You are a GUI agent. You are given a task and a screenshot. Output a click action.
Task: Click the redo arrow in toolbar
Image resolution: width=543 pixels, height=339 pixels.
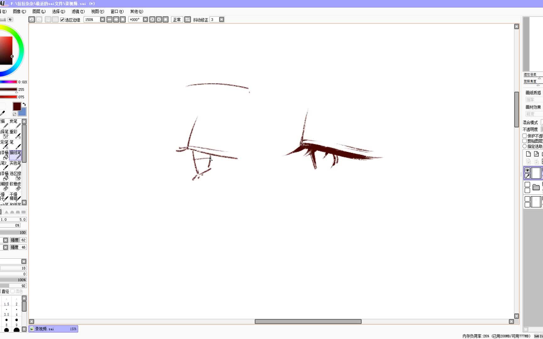point(39,19)
